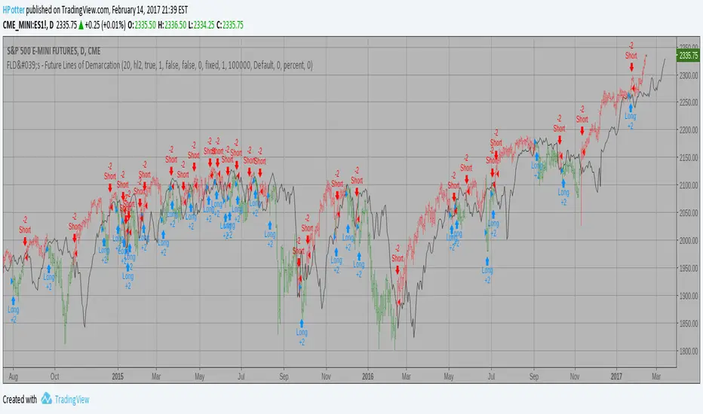Click the Aug label on the time axis
The height and width of the screenshot is (414, 703).
[x=14, y=376]
